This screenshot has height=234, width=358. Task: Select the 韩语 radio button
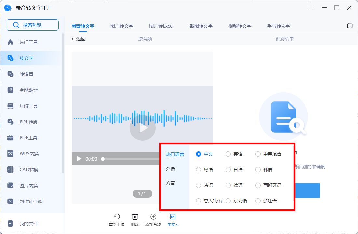tap(258, 170)
